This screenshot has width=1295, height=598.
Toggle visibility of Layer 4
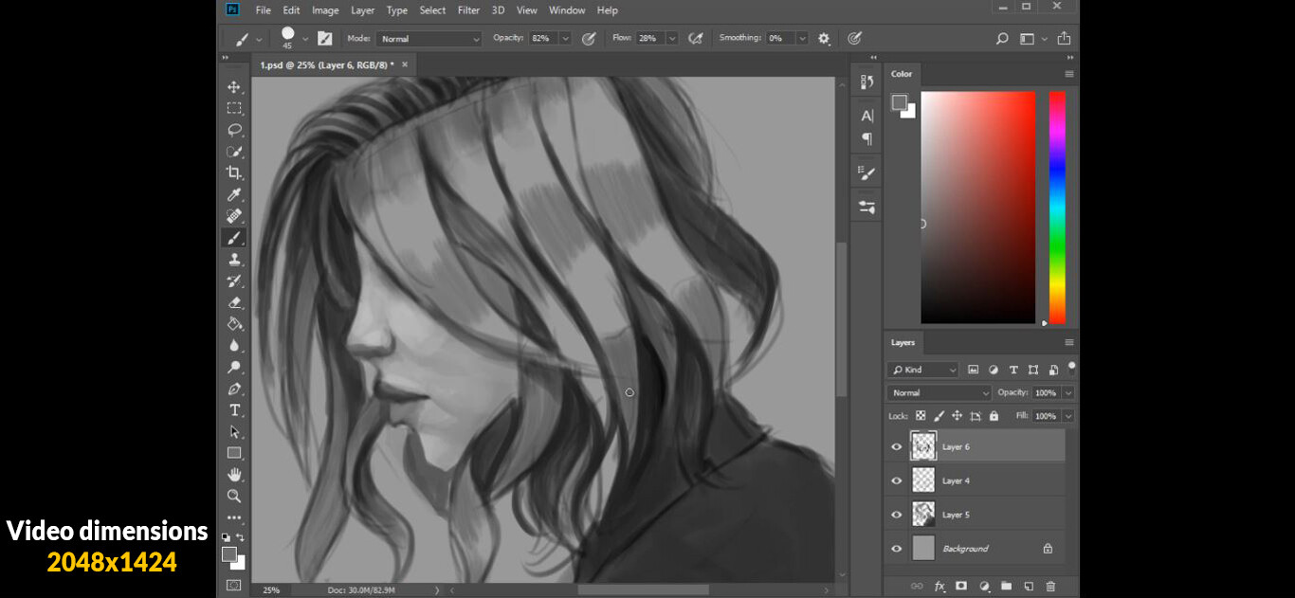[896, 480]
